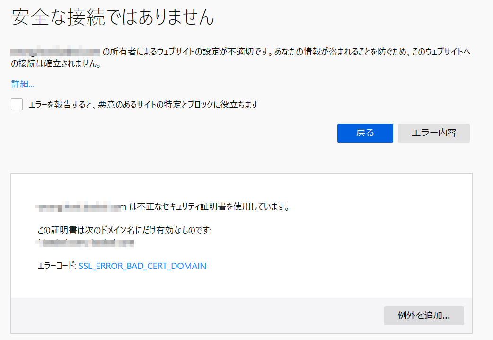Click the この証明書は次のドメイン名 text line
This screenshot has height=340, width=493.
(x=124, y=231)
